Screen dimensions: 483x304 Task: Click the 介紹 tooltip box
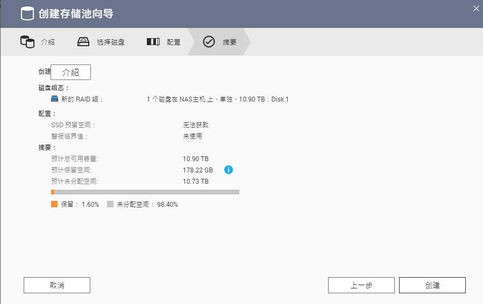click(70, 73)
